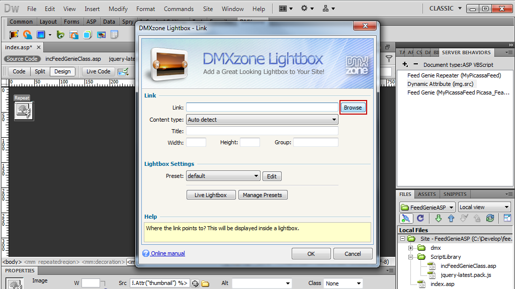The image size is (515, 289).
Task: Expand Files panel to show local and remote
Action: pyautogui.click(x=507, y=218)
